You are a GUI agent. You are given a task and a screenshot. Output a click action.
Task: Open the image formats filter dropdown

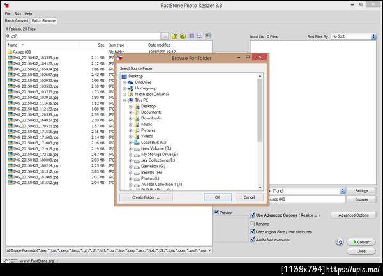coord(209,250)
